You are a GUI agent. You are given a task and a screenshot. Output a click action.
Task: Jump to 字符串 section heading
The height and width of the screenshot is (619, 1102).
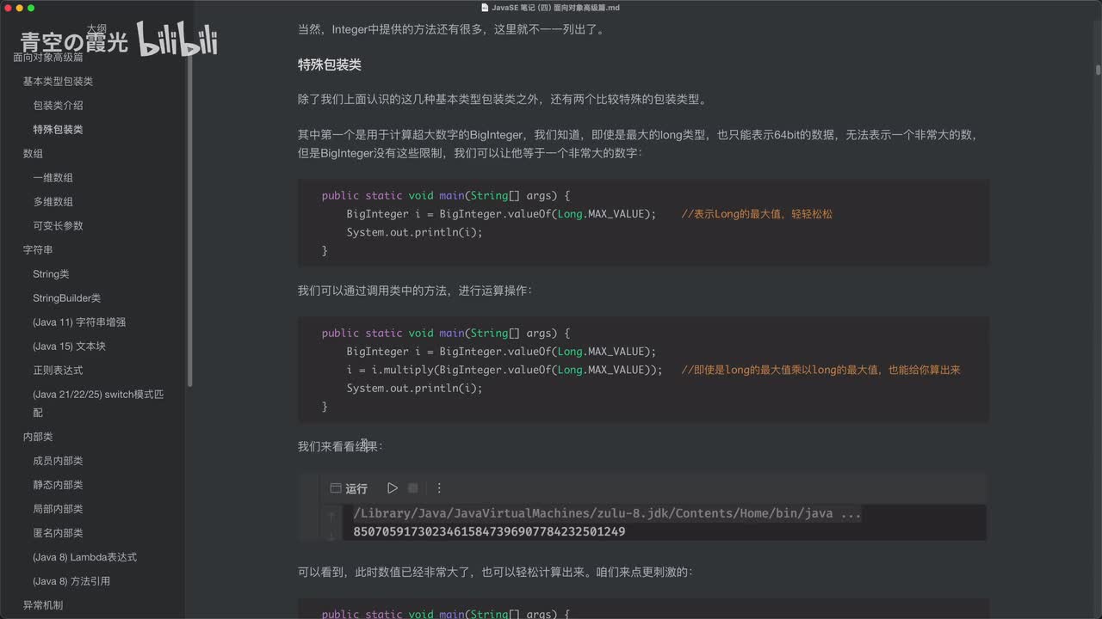[38, 250]
